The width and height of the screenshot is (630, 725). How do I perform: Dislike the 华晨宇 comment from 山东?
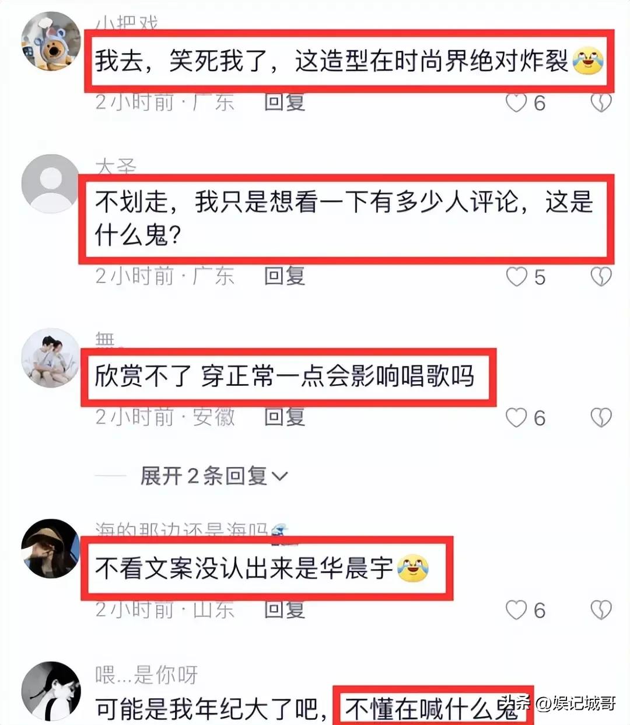(601, 610)
